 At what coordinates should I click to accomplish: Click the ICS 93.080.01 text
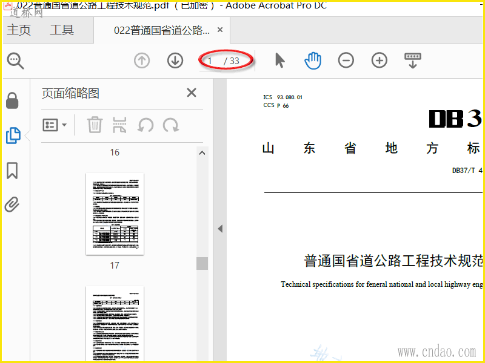[283, 97]
